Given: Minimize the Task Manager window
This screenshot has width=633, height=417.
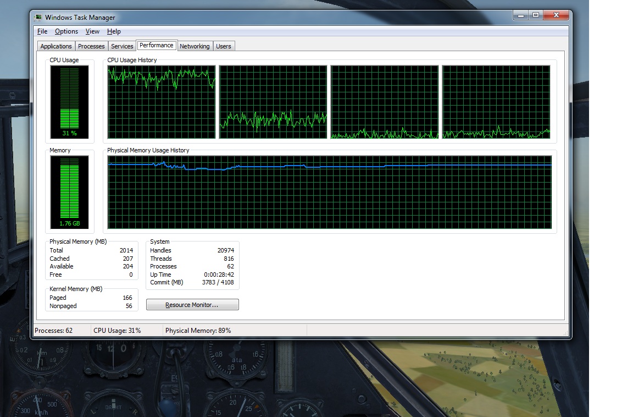Looking at the screenshot, I should coord(521,15).
